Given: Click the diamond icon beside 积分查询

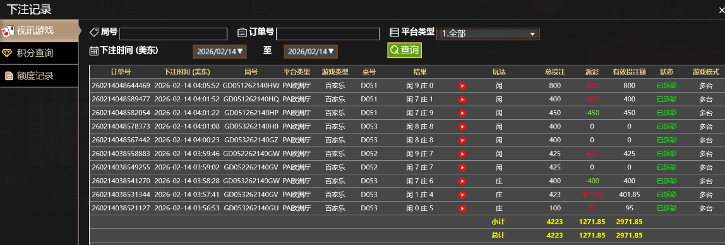Looking at the screenshot, I should click(8, 53).
